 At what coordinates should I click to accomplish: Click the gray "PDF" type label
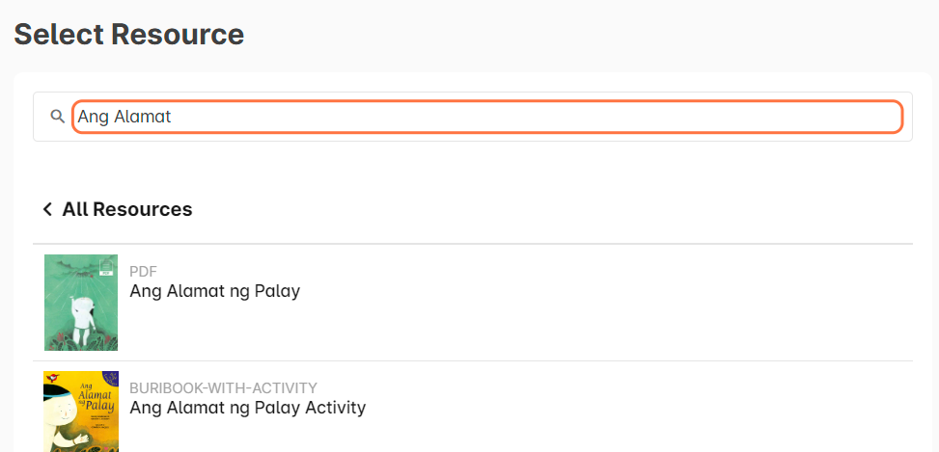pos(143,272)
